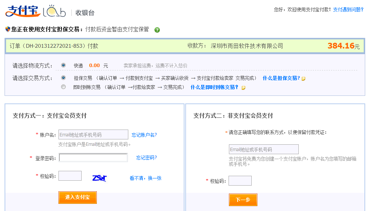Screen dimensions: 369x211
Task: Click 卖家承担运费 shipping note
Action: tap(155, 66)
